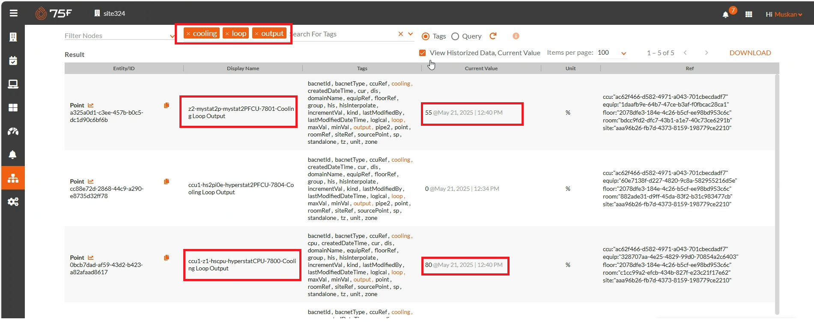Copy ID of point 0bcb7dad
This screenshot has height=323, width=814.
coord(167,258)
